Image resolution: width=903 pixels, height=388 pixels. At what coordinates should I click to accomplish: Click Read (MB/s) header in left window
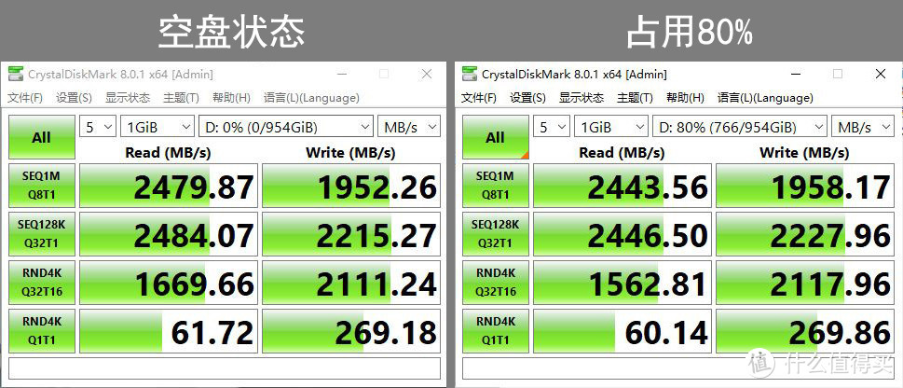168,153
